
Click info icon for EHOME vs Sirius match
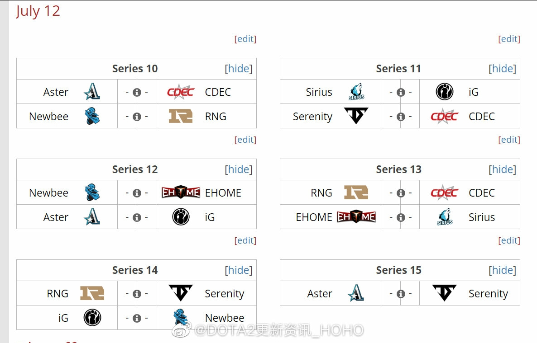tap(401, 217)
